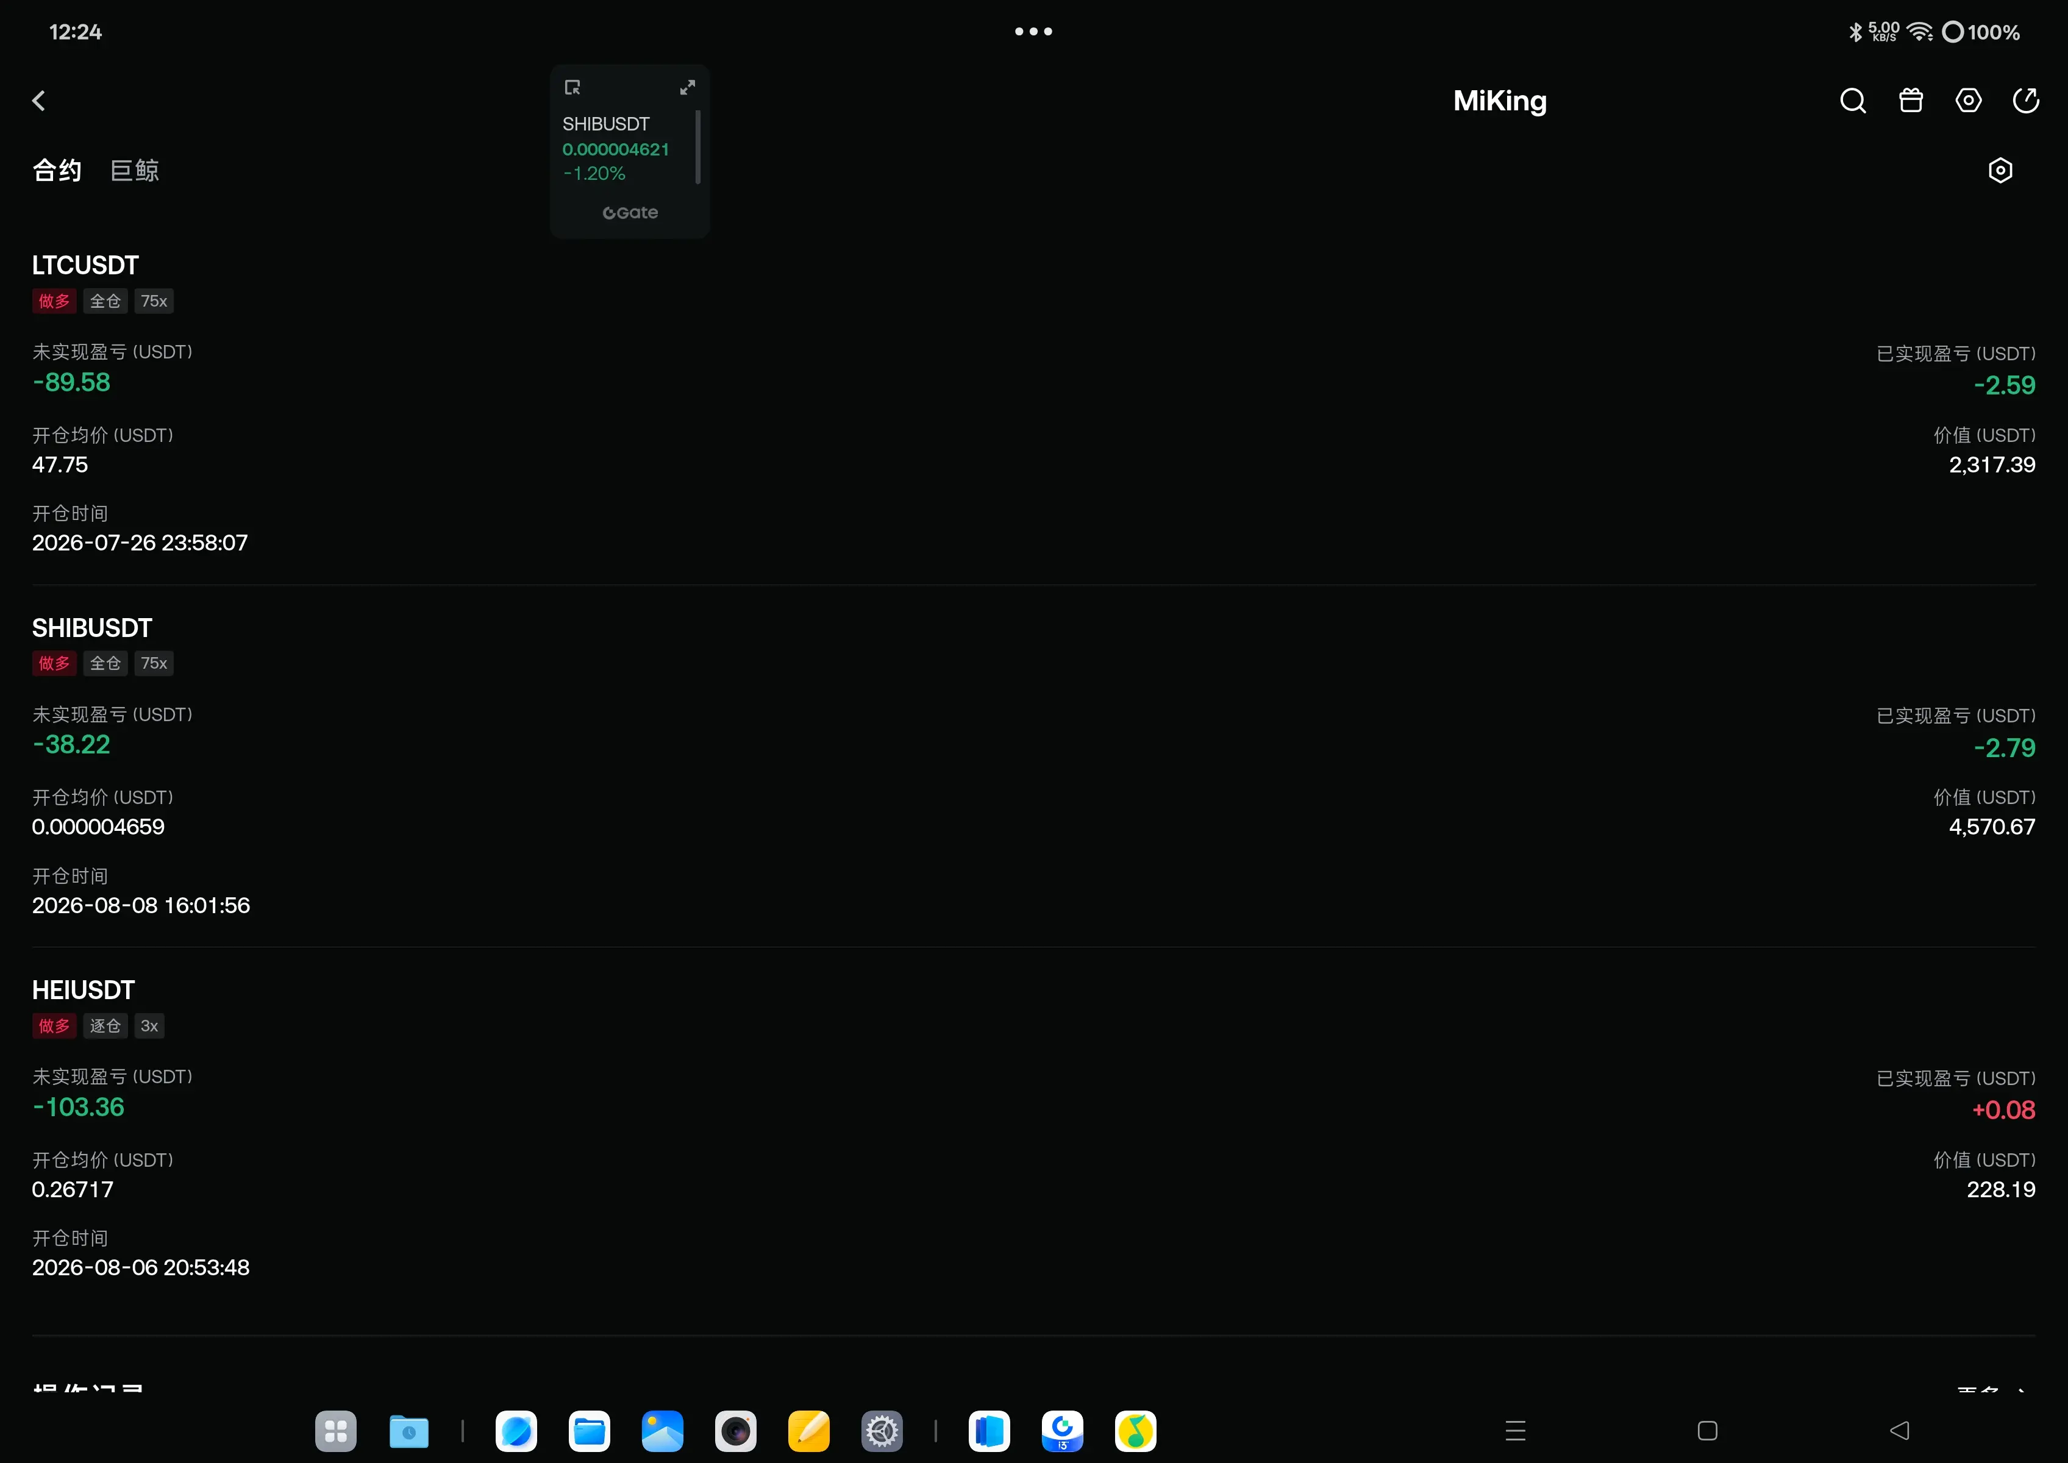The width and height of the screenshot is (2068, 1463).
Task: Tap LTCUSDT 75x leverage tag
Action: coord(154,301)
